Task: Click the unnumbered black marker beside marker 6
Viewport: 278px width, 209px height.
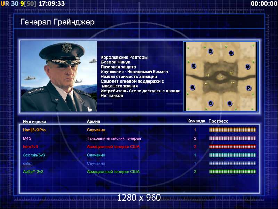Action: [x=231, y=53]
